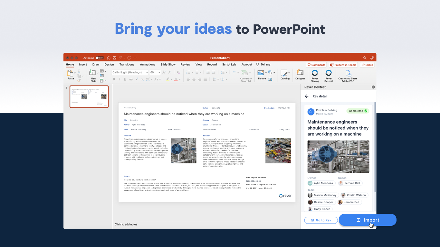Open the Home ribbon tab

pos(70,65)
